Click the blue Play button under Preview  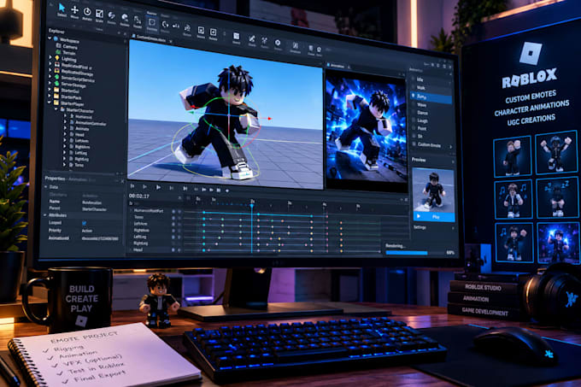[x=433, y=216]
